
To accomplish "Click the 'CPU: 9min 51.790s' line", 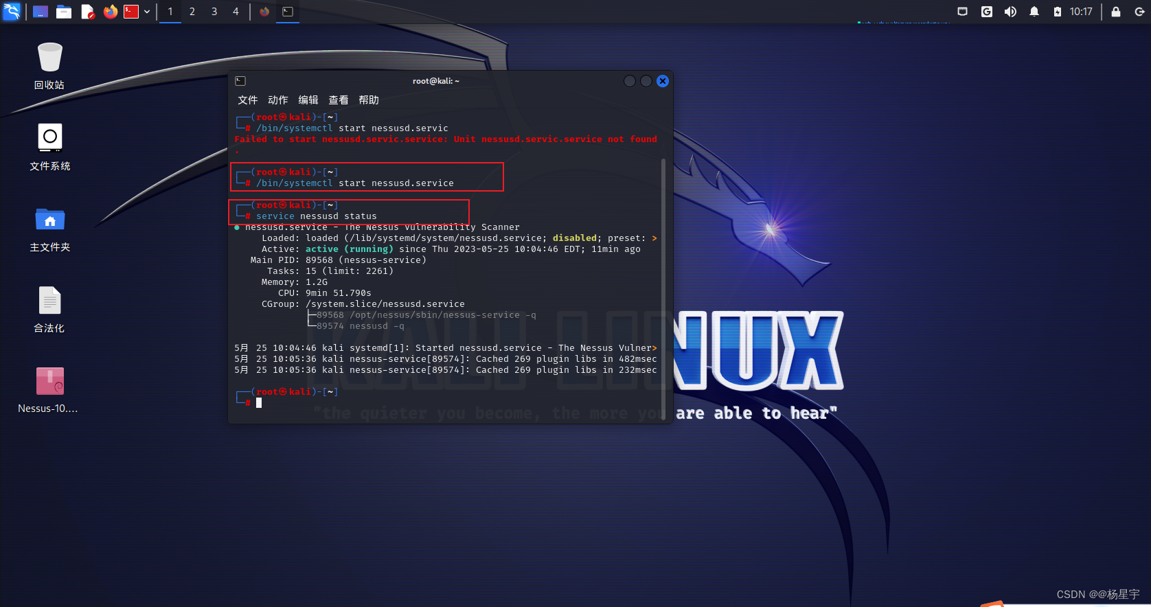I will click(x=325, y=293).
